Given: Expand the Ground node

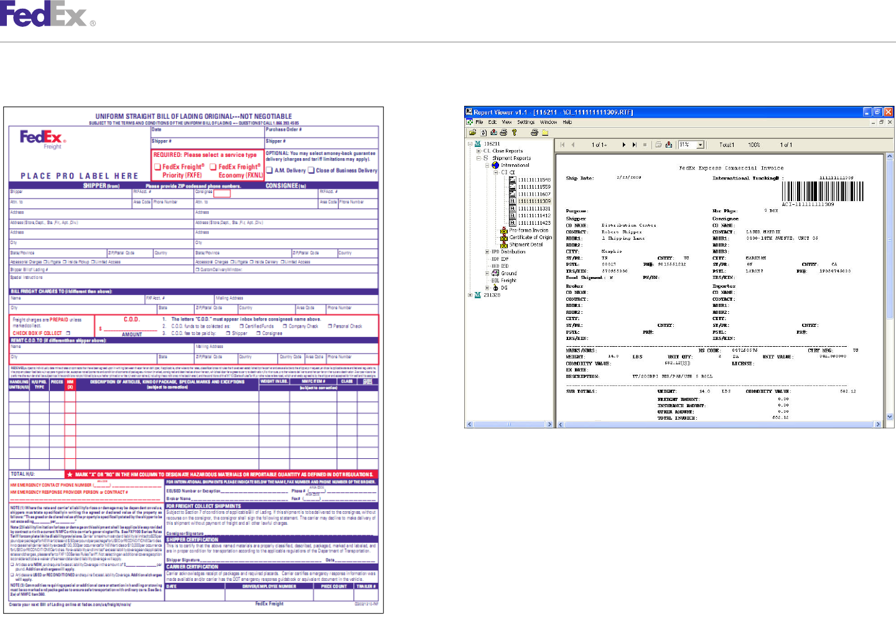Looking at the screenshot, I should click(487, 273).
